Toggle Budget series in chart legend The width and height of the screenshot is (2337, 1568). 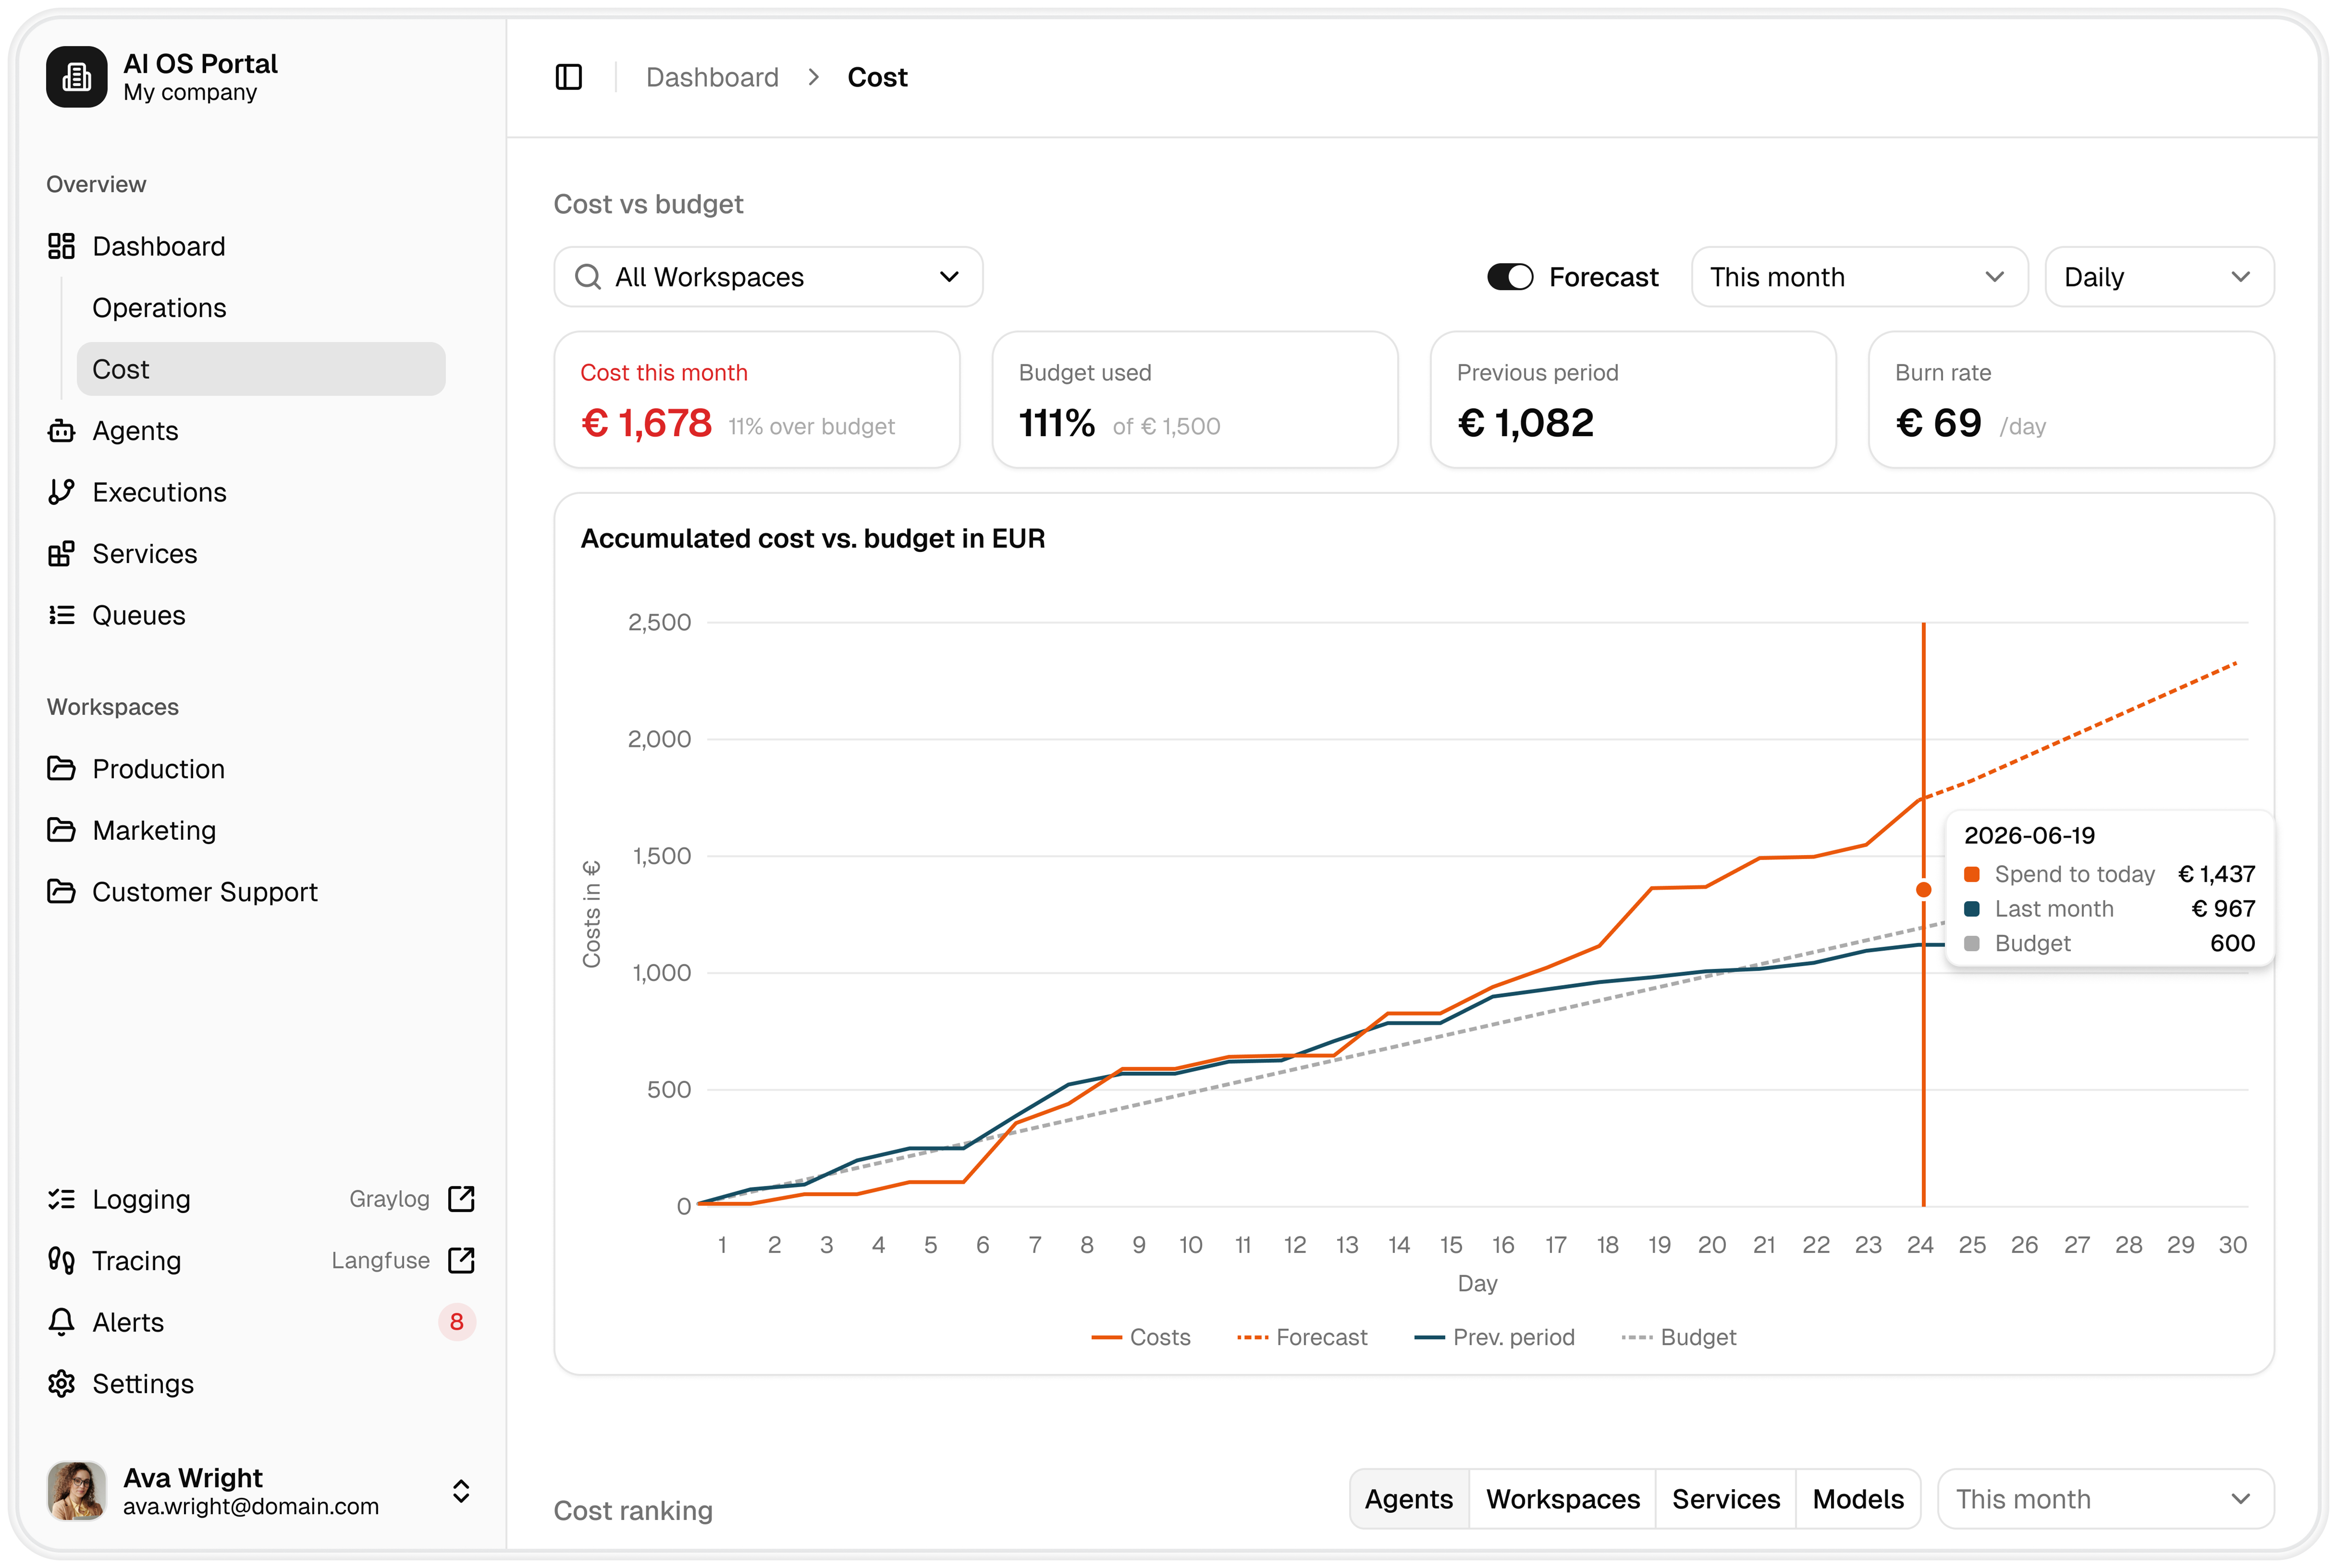(1679, 1338)
